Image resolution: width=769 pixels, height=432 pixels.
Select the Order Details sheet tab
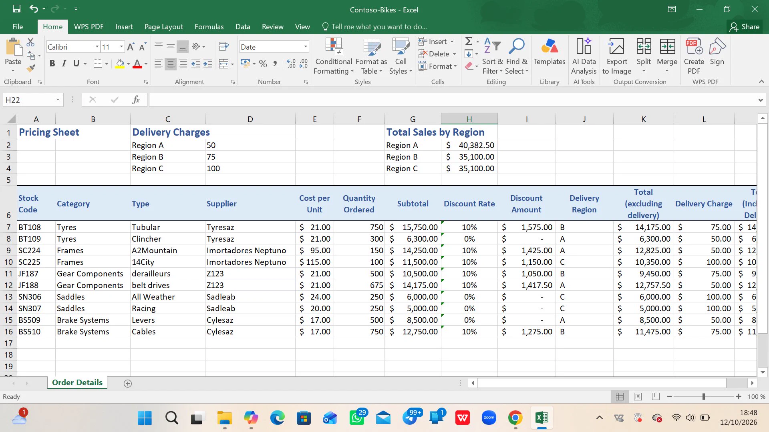tap(77, 382)
